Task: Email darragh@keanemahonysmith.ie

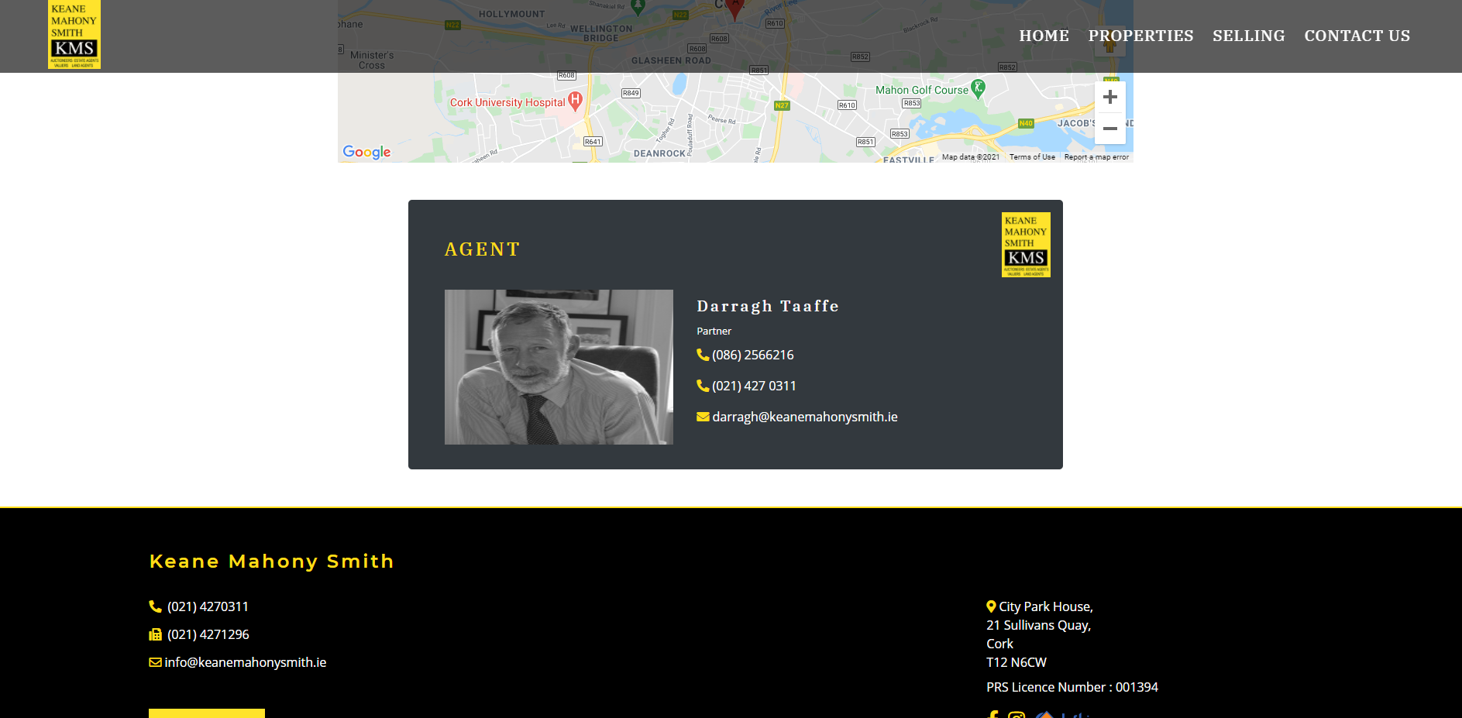Action: click(x=805, y=417)
